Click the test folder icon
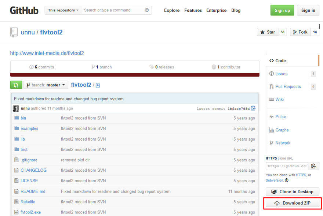Viewport: 323px width, 216px height. (17, 149)
